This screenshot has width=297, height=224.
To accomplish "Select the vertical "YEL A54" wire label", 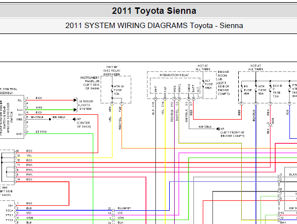I will (110, 114).
